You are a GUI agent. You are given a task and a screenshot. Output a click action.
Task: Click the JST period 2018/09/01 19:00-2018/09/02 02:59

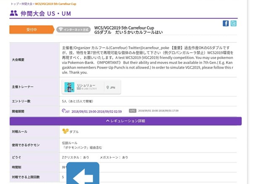[97, 111]
